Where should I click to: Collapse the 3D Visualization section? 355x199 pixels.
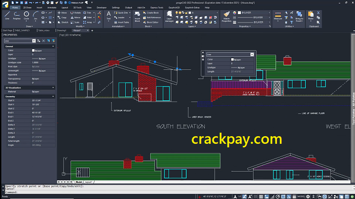point(53,88)
